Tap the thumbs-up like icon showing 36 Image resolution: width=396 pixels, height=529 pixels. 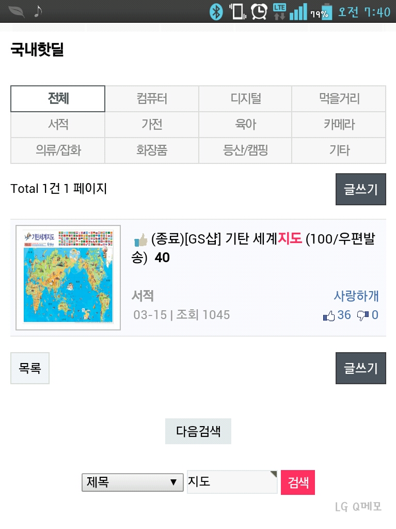point(329,315)
